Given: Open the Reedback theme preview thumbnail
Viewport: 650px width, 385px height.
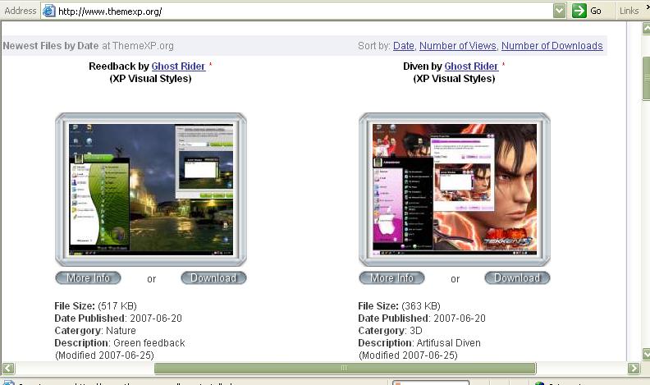Looking at the screenshot, I should 151,190.
